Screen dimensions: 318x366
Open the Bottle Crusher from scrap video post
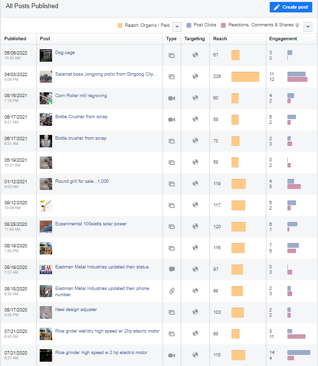81,116
